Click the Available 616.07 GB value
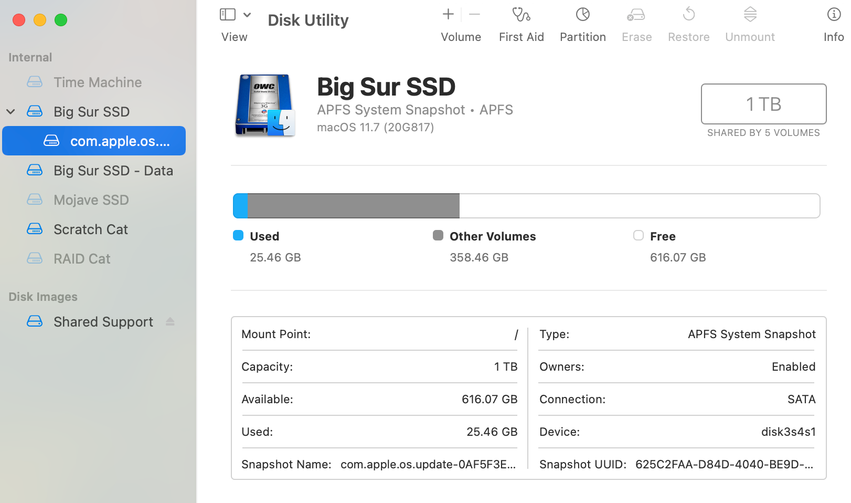The height and width of the screenshot is (503, 851). point(490,400)
